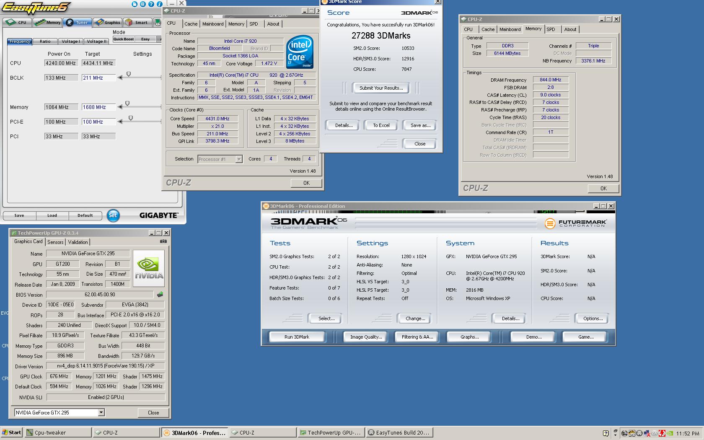Click the EasyTune6 document icon
The width and height of the screenshot is (704, 440).
click(x=135, y=4)
